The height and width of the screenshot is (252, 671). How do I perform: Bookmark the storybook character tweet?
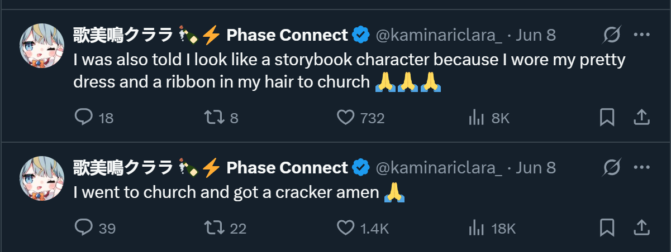(x=607, y=118)
